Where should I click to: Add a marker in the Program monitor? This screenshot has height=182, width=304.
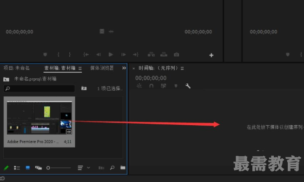pos(288,54)
